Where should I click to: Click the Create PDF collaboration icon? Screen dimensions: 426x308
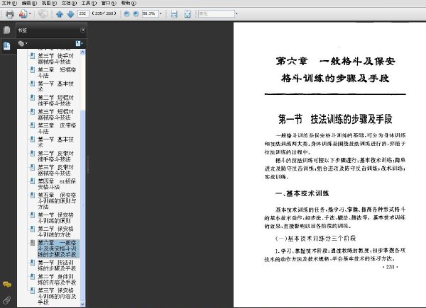pos(23,13)
